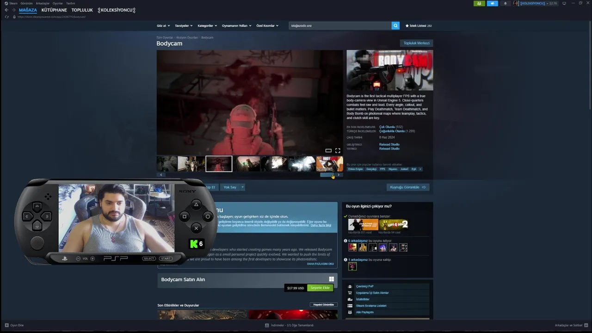The height and width of the screenshot is (333, 592).
Task: Enable theater mode on the video player
Action: (x=328, y=150)
